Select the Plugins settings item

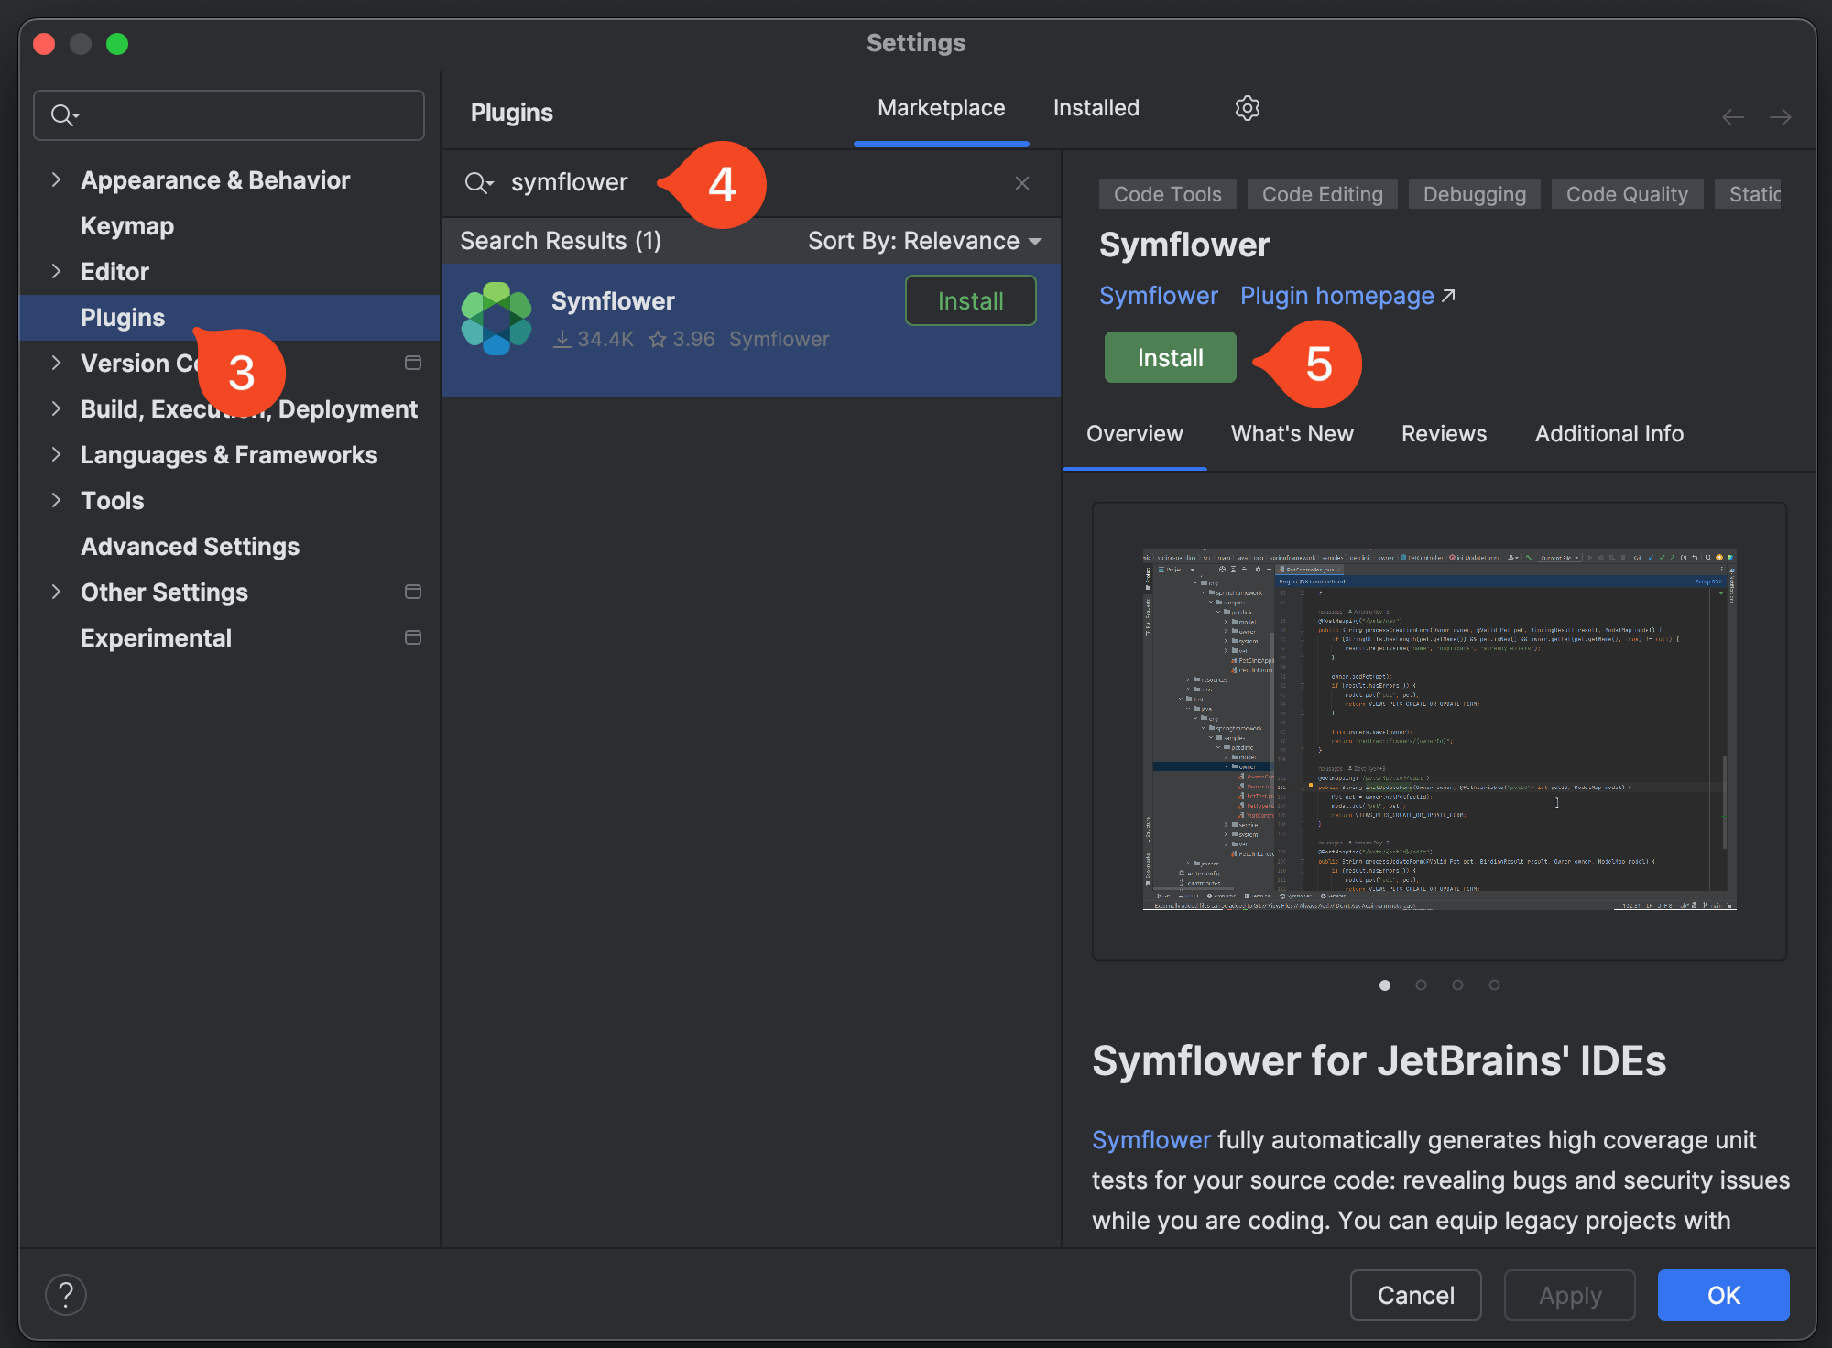[230, 317]
